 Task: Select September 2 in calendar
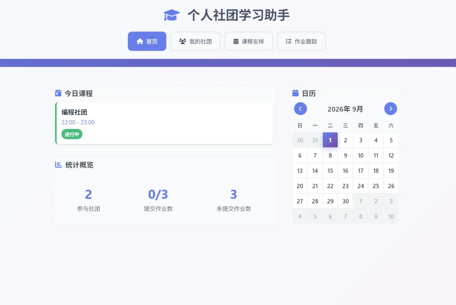[345, 140]
